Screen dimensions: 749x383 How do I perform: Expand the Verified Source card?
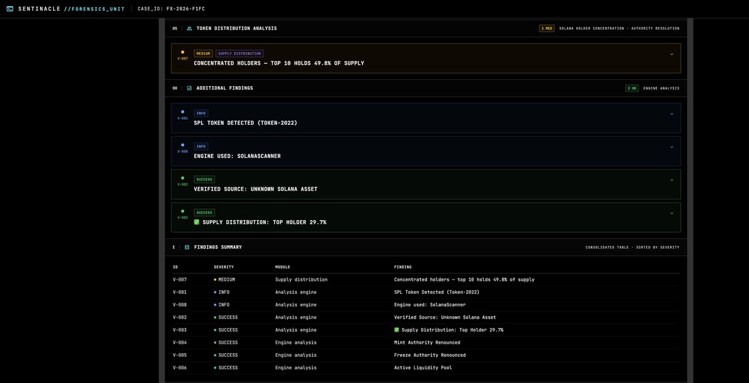tap(672, 180)
